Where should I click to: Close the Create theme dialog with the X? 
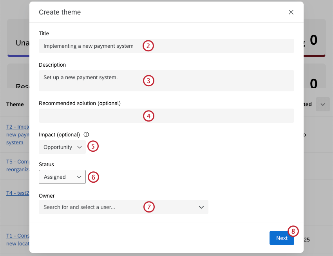(x=291, y=12)
